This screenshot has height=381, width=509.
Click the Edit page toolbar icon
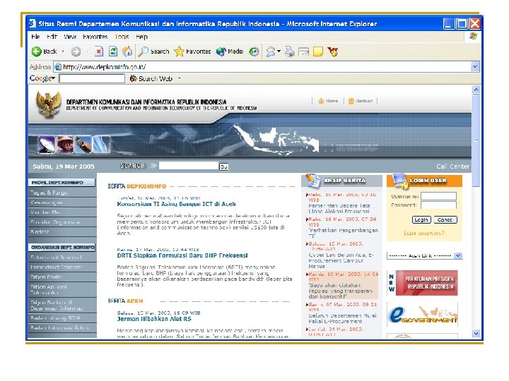pyautogui.click(x=304, y=52)
